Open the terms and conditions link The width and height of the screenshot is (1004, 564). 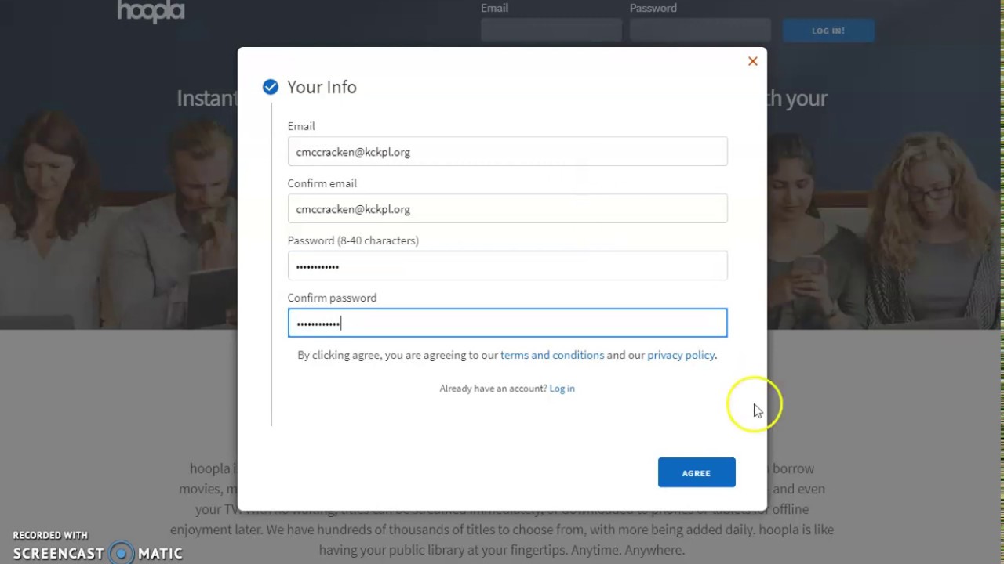(552, 355)
